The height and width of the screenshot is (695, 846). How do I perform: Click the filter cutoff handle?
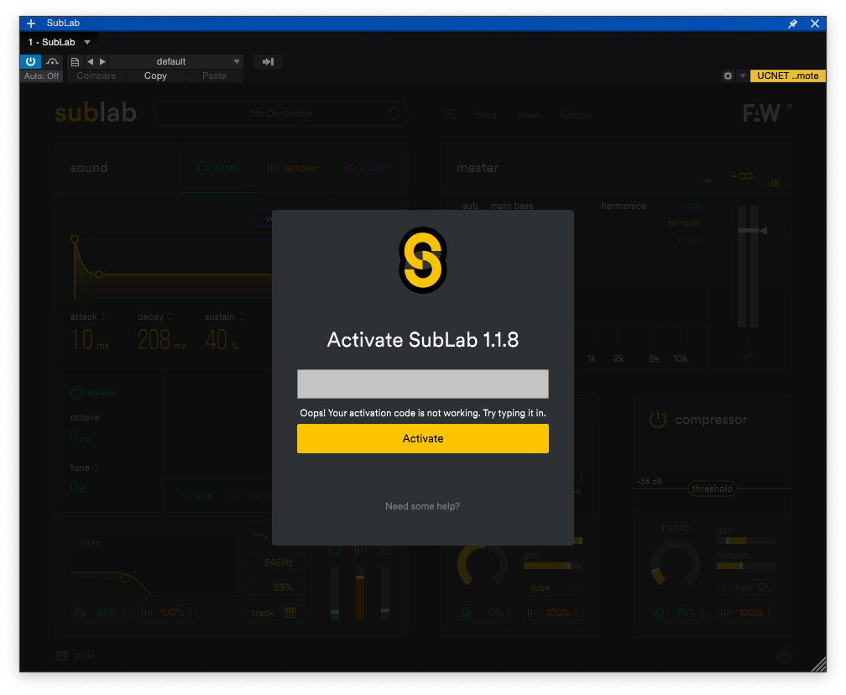[x=125, y=578]
